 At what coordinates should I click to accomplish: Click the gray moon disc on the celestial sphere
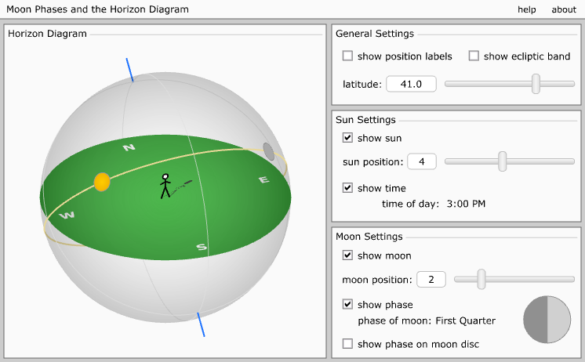[x=269, y=151]
